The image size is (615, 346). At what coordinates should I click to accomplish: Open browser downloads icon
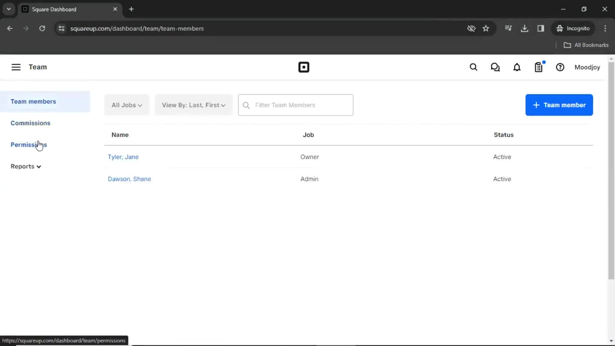[524, 29]
